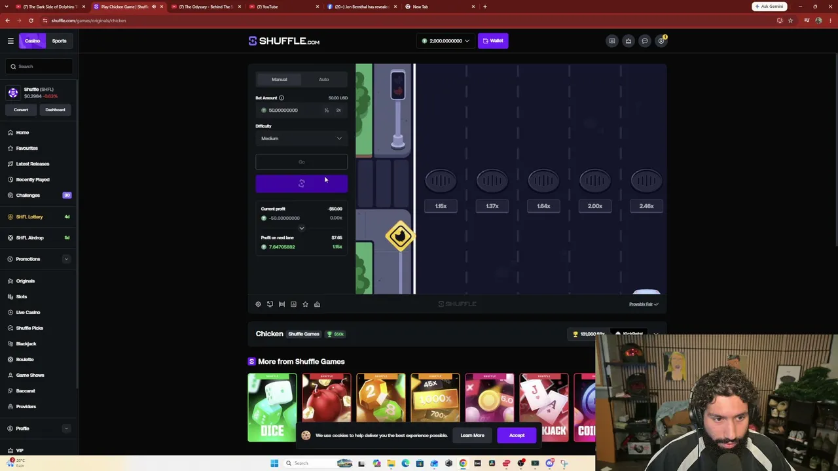Viewport: 838px width, 471px height.
Task: Open the Dice game thumbnail
Action: pyautogui.click(x=272, y=408)
